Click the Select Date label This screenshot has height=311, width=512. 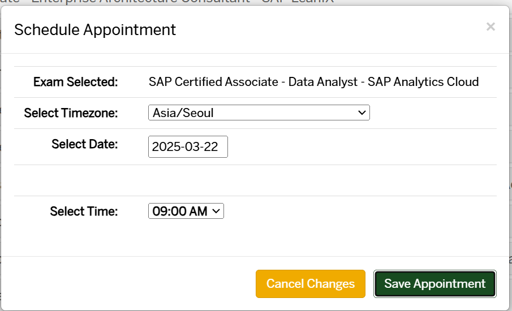click(84, 144)
